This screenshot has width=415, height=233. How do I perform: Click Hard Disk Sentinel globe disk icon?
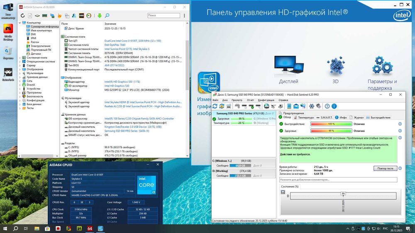pos(266,106)
